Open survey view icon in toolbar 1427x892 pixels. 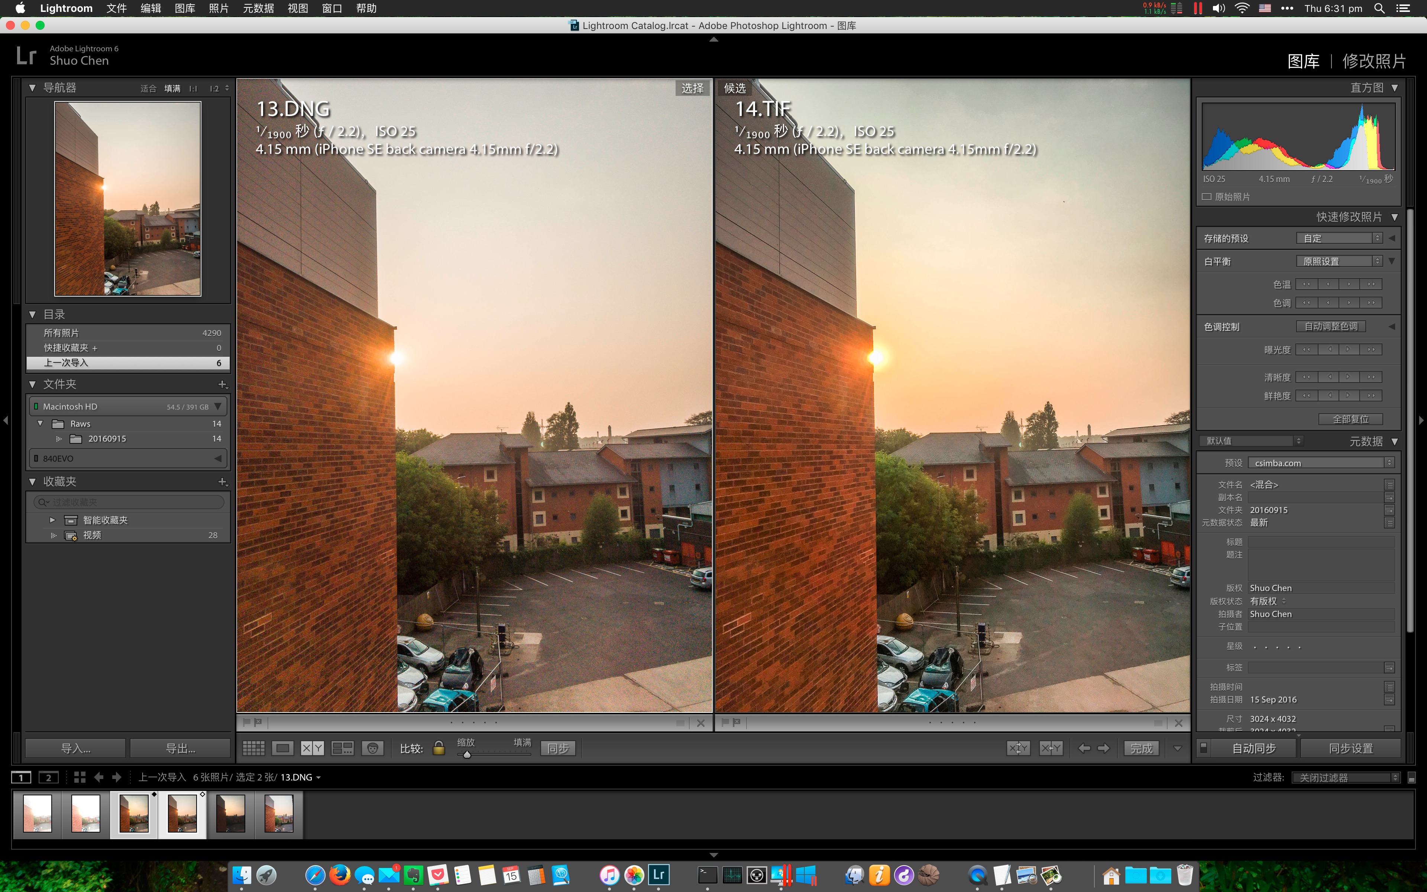[x=343, y=748]
